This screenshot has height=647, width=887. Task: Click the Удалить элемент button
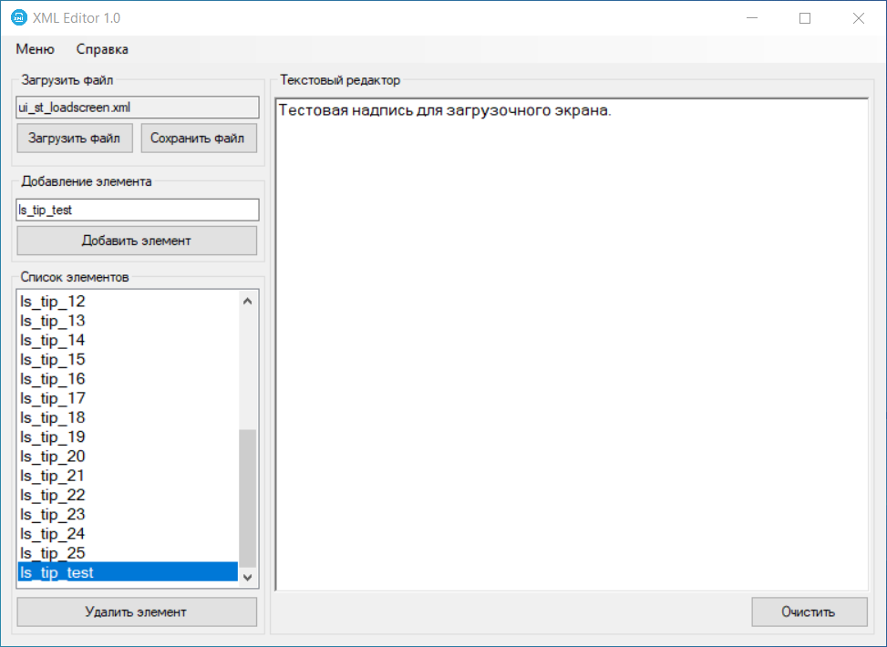[x=137, y=612]
